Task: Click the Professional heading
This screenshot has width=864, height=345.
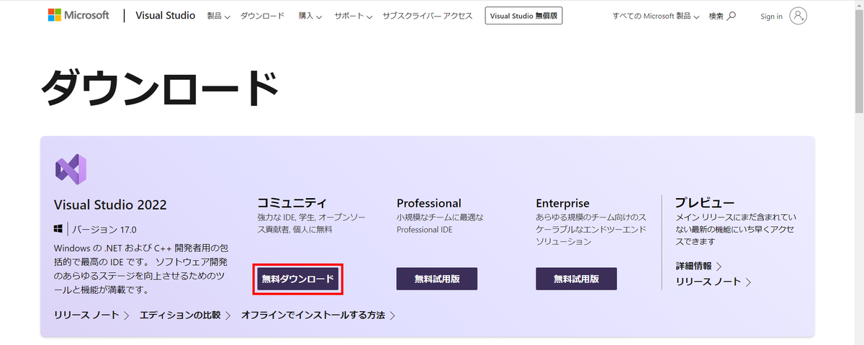Action: point(429,203)
